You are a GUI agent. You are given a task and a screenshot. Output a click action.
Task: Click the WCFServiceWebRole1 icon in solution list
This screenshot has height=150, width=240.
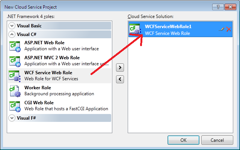(135, 29)
